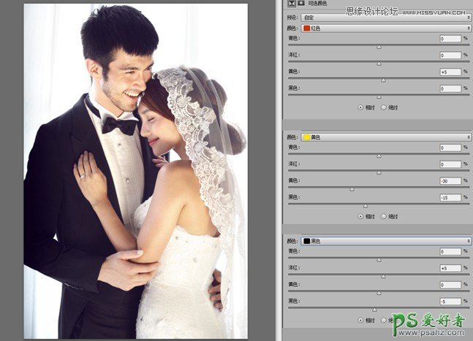Select Relative (相对) radio in red section
The width and height of the screenshot is (473, 341).
[360, 107]
